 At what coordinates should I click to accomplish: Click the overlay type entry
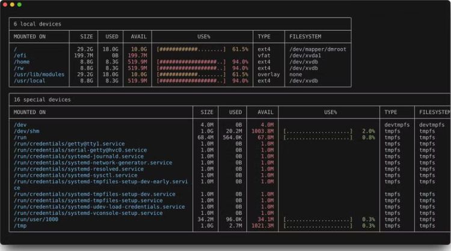tap(268, 74)
